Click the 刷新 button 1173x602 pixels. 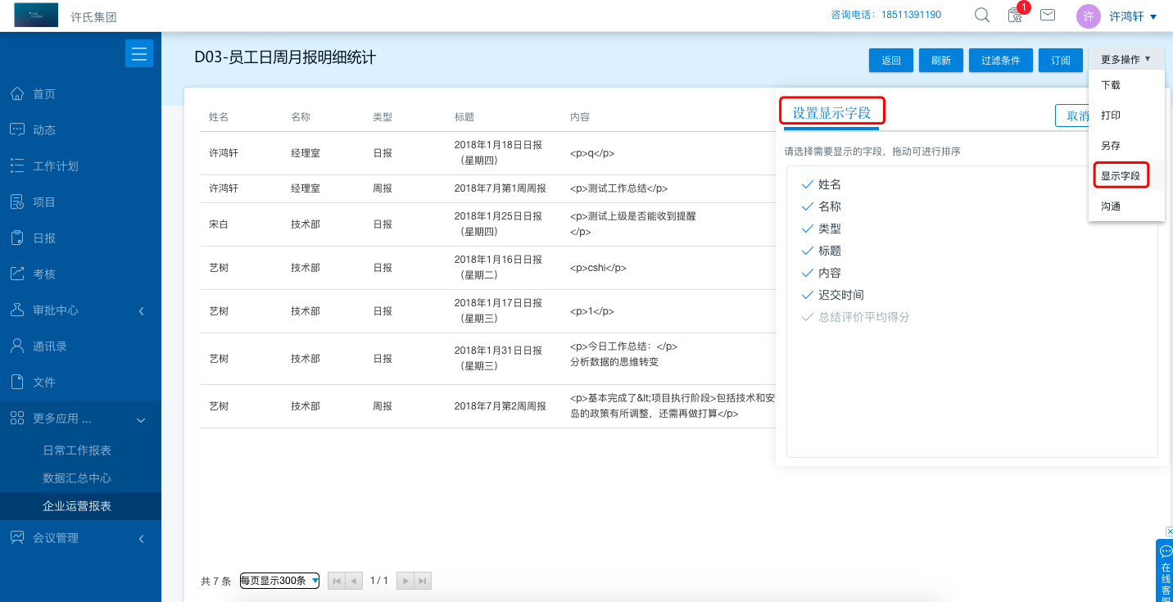pyautogui.click(x=941, y=60)
